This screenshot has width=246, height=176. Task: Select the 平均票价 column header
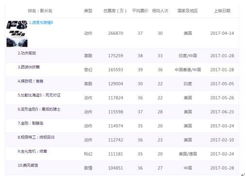pyautogui.click(x=140, y=11)
